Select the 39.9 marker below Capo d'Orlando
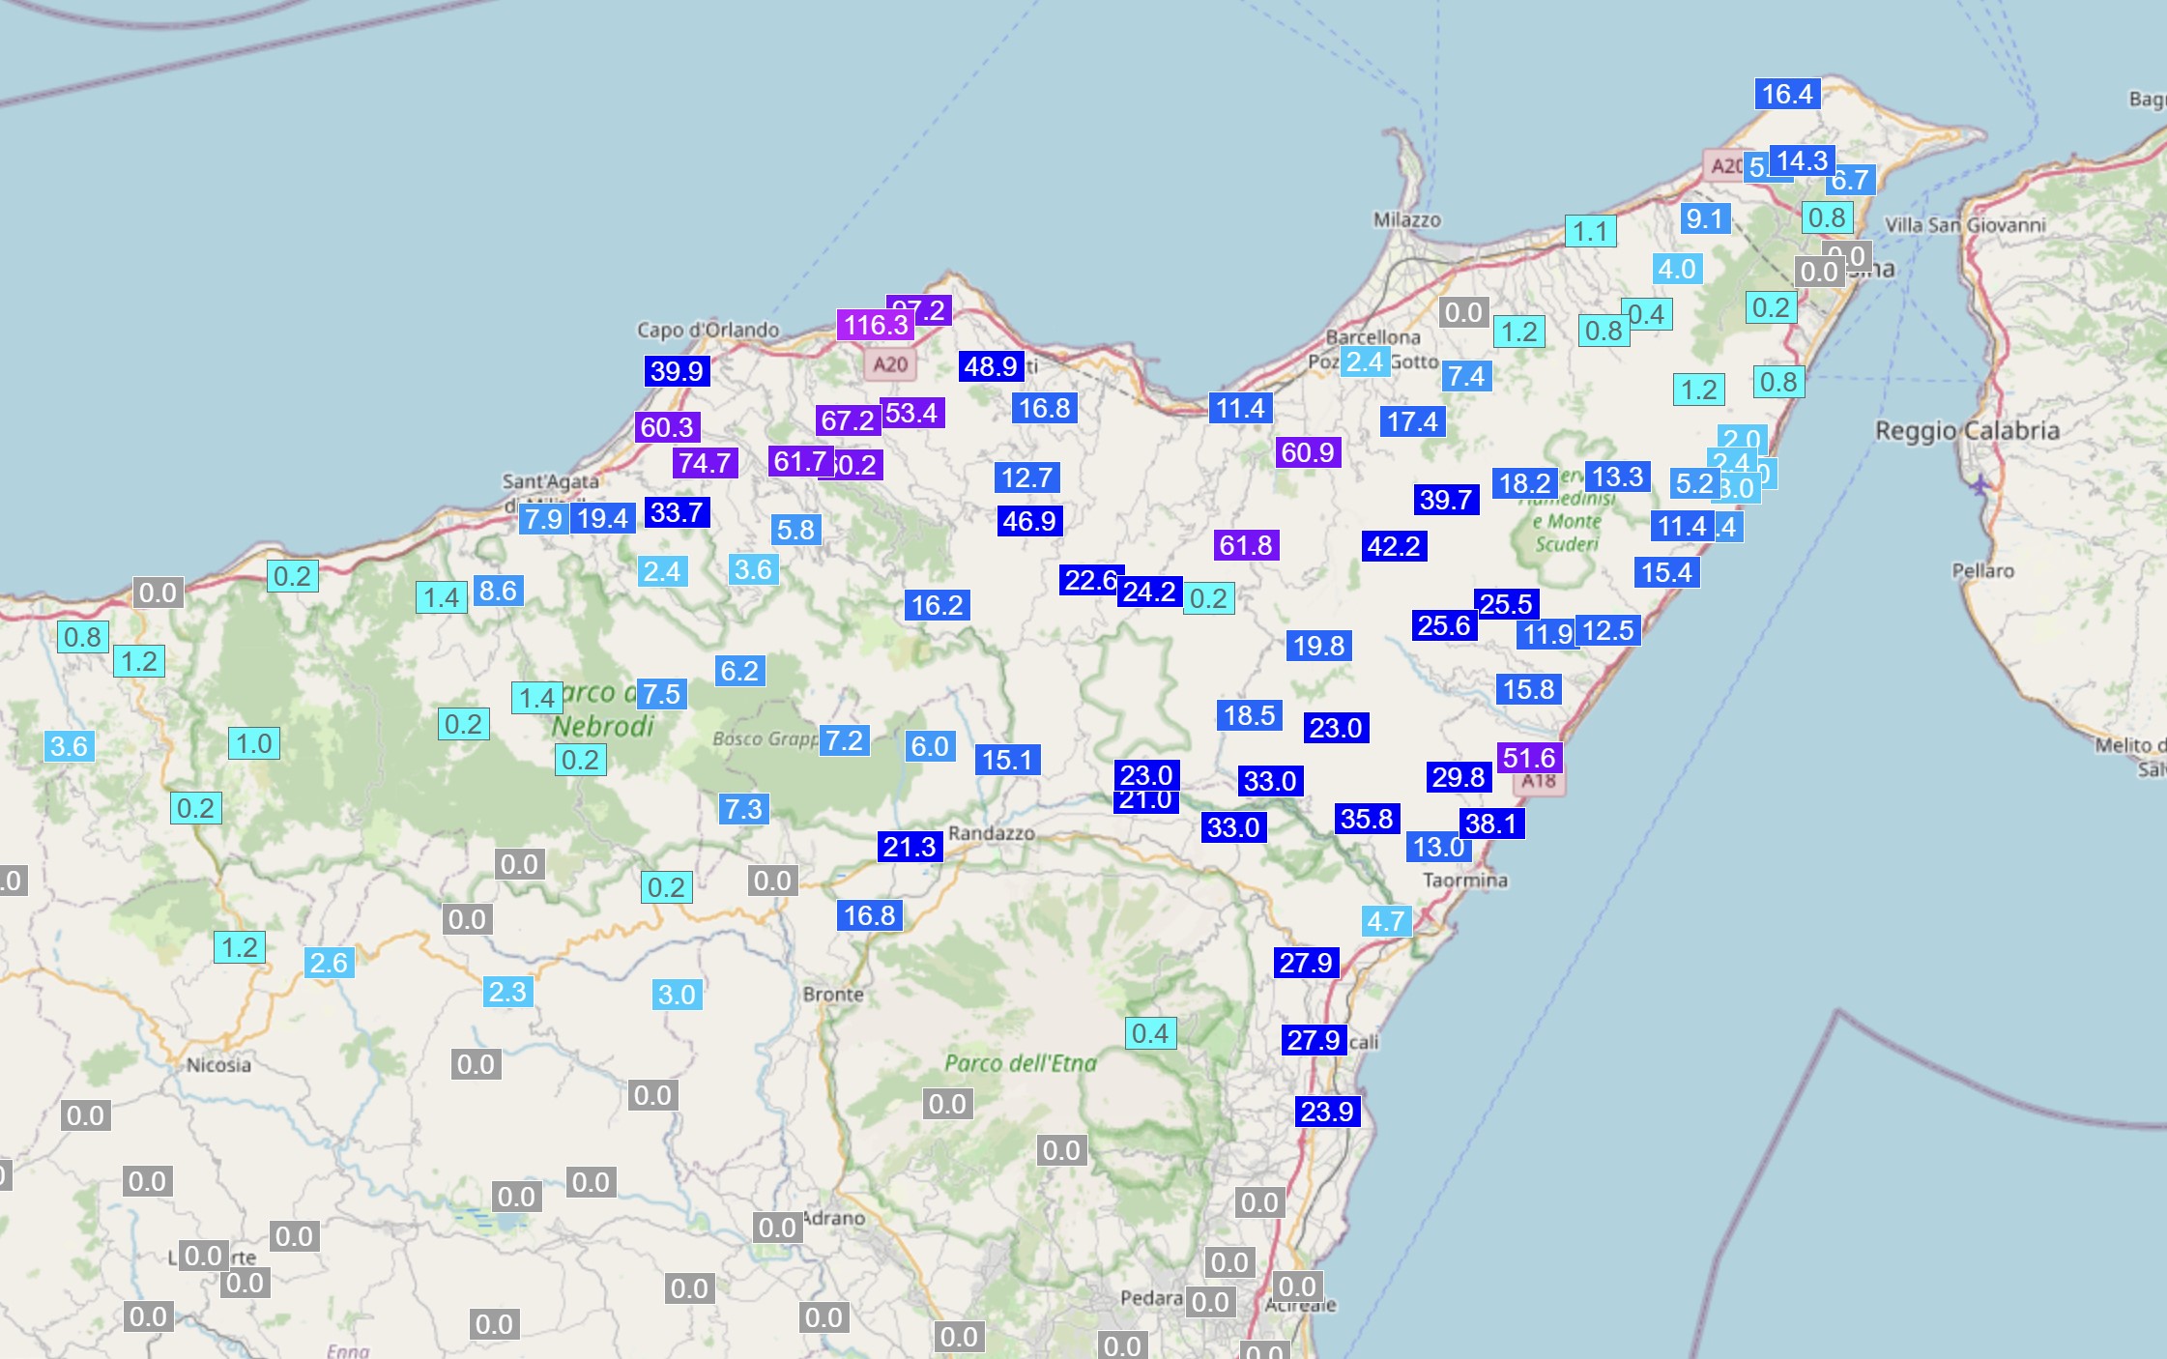Image resolution: width=2167 pixels, height=1359 pixels. [x=677, y=371]
